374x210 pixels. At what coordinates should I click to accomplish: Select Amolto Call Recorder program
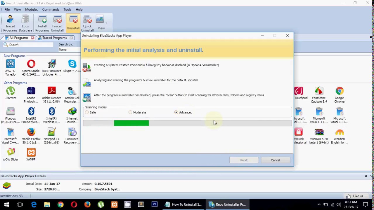point(72,95)
